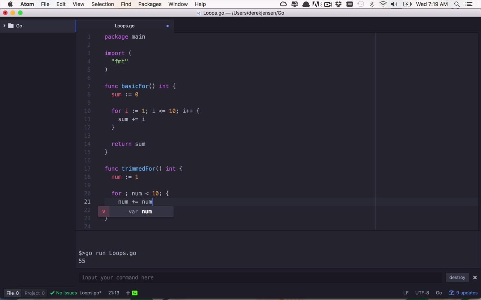Click the modified dot on the Loops.go tab
The height and width of the screenshot is (300, 481).
point(168,26)
